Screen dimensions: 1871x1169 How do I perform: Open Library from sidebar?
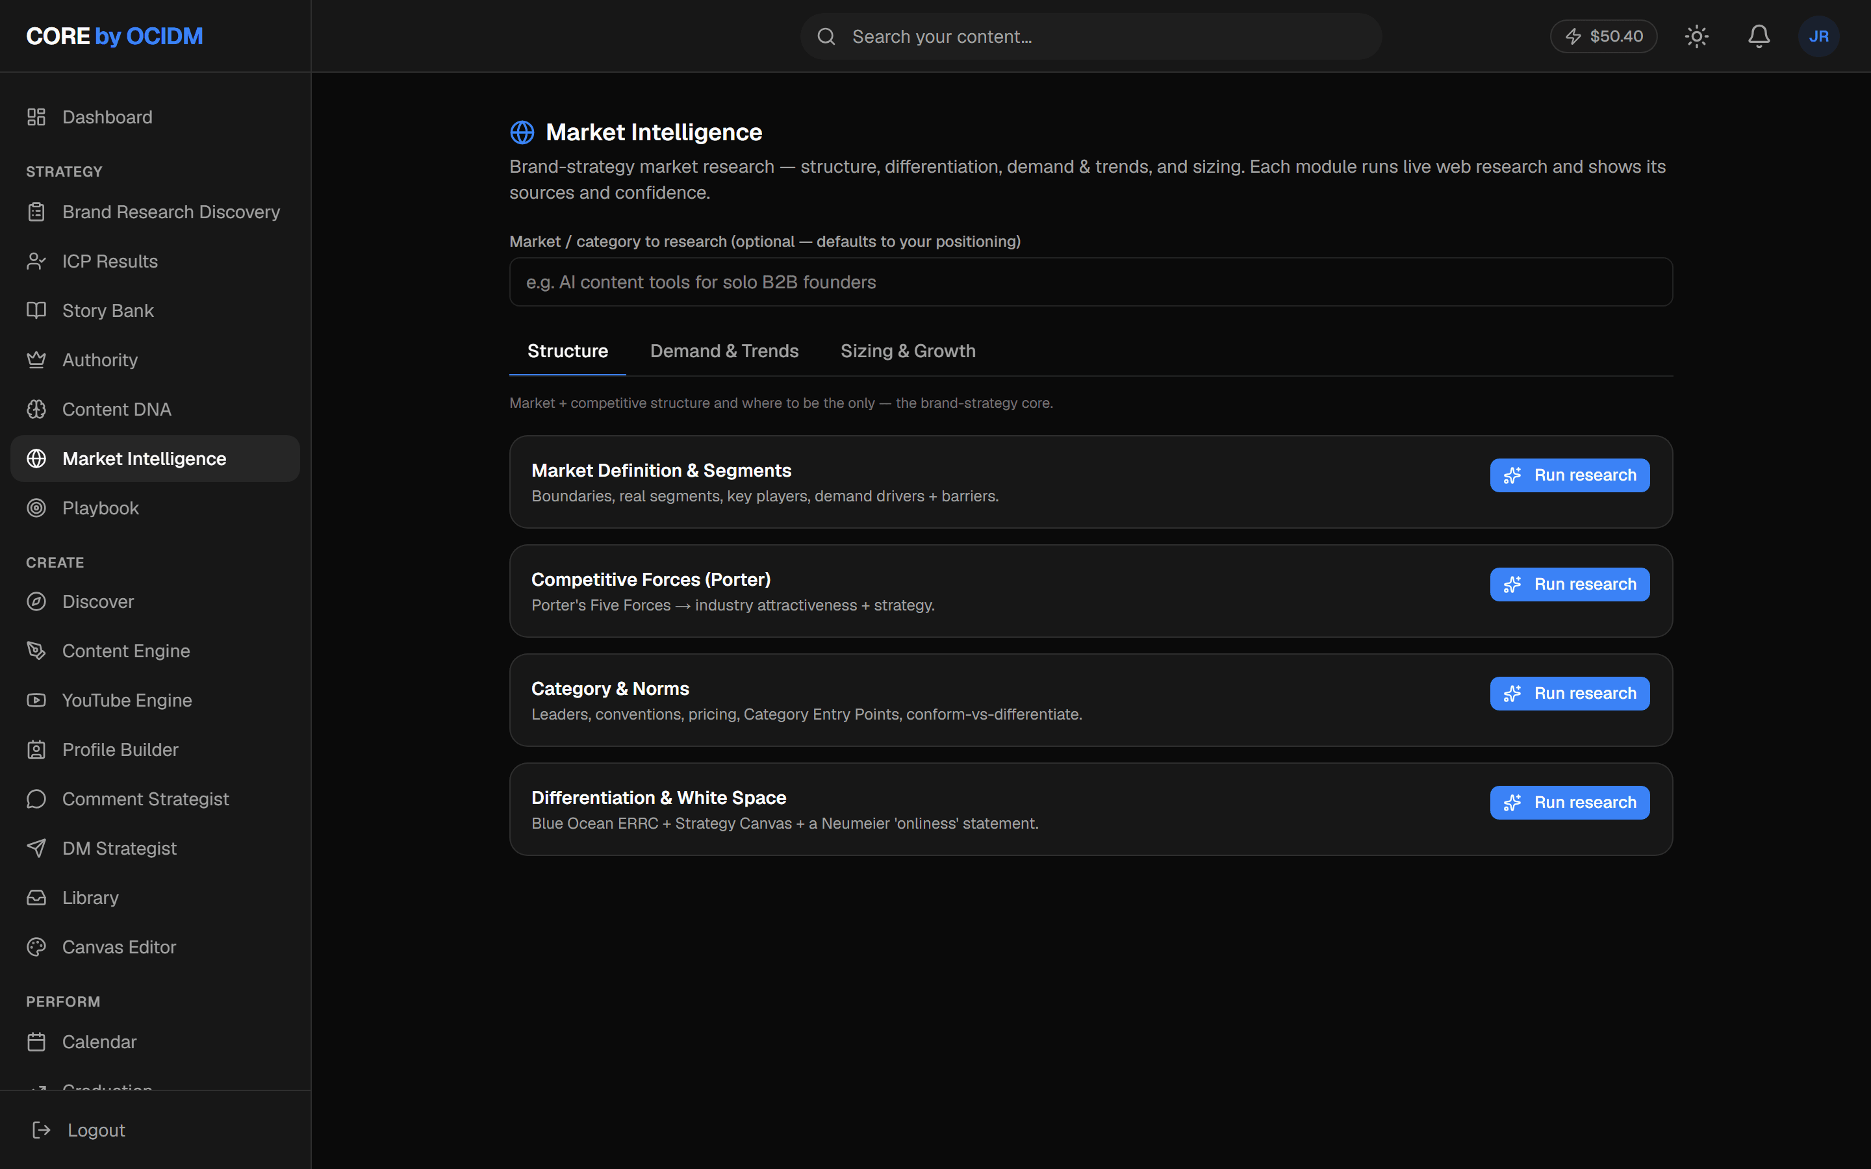click(155, 898)
